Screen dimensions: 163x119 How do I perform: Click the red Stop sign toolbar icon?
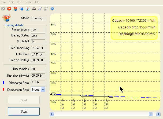tap(9, 9)
